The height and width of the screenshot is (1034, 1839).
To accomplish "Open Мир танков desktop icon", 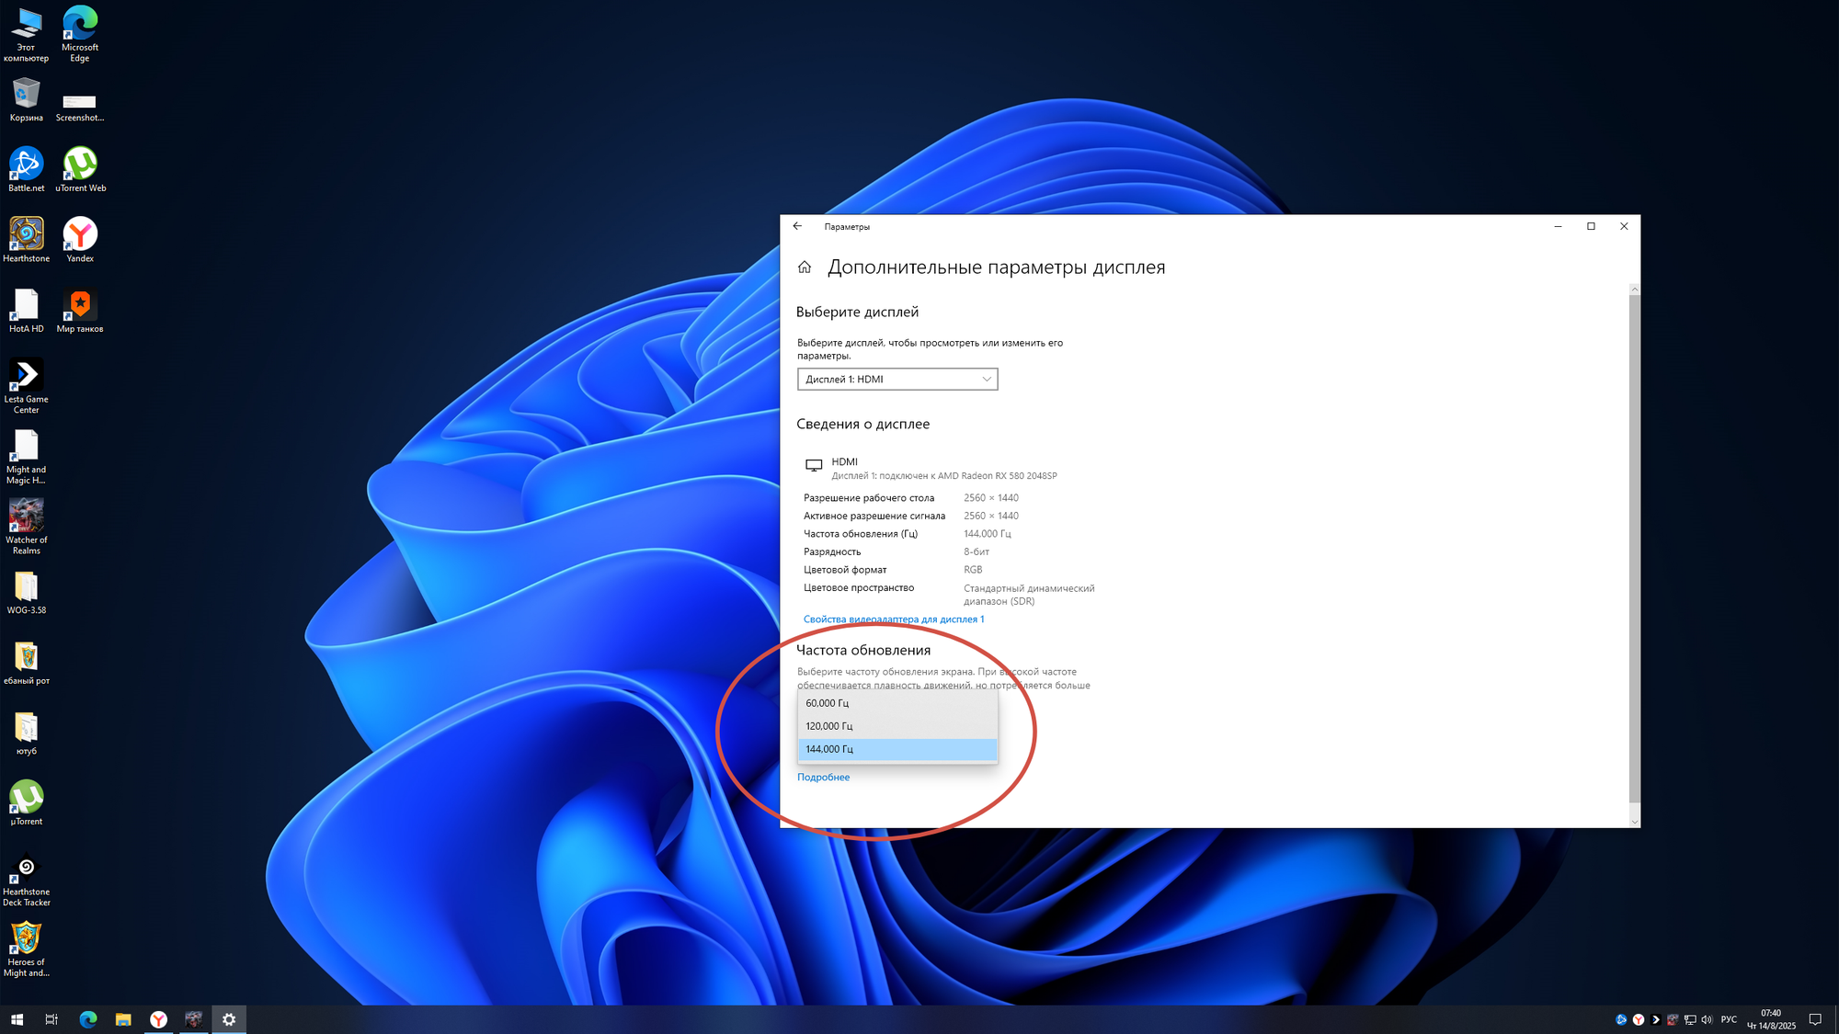I will click(80, 306).
